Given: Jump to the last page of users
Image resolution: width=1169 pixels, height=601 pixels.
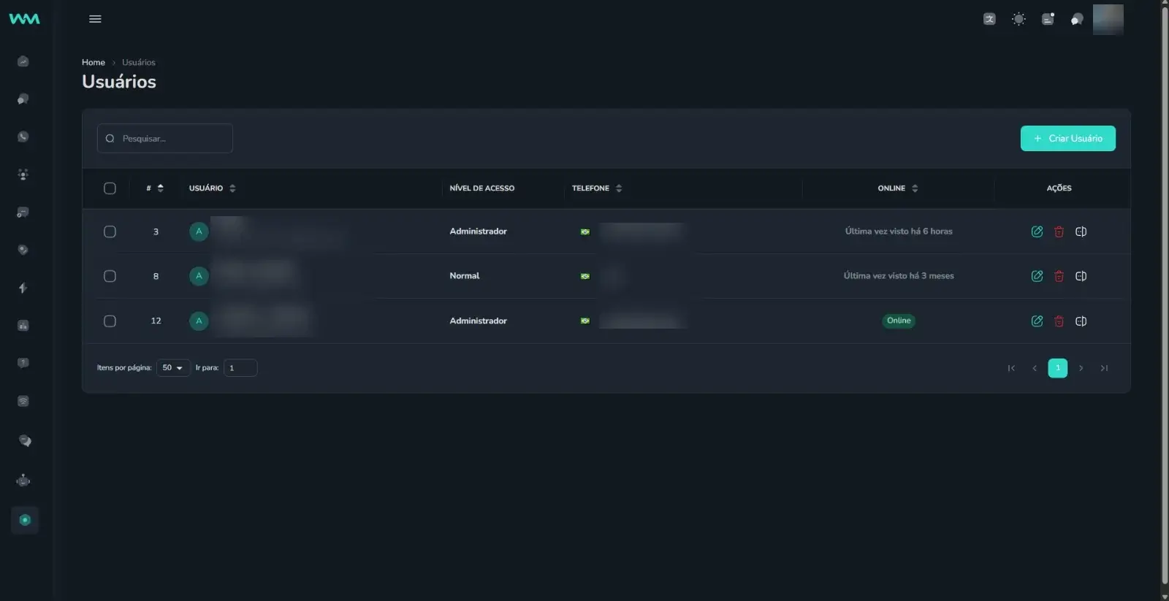Looking at the screenshot, I should click(1104, 368).
